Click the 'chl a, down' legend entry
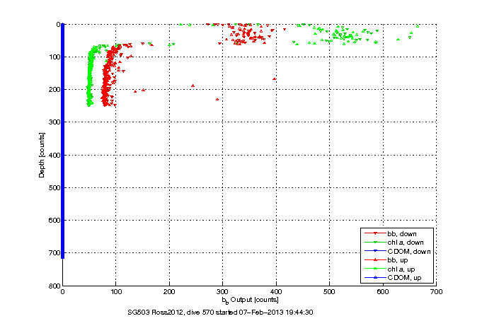This screenshot has width=482, height=321. (394, 243)
